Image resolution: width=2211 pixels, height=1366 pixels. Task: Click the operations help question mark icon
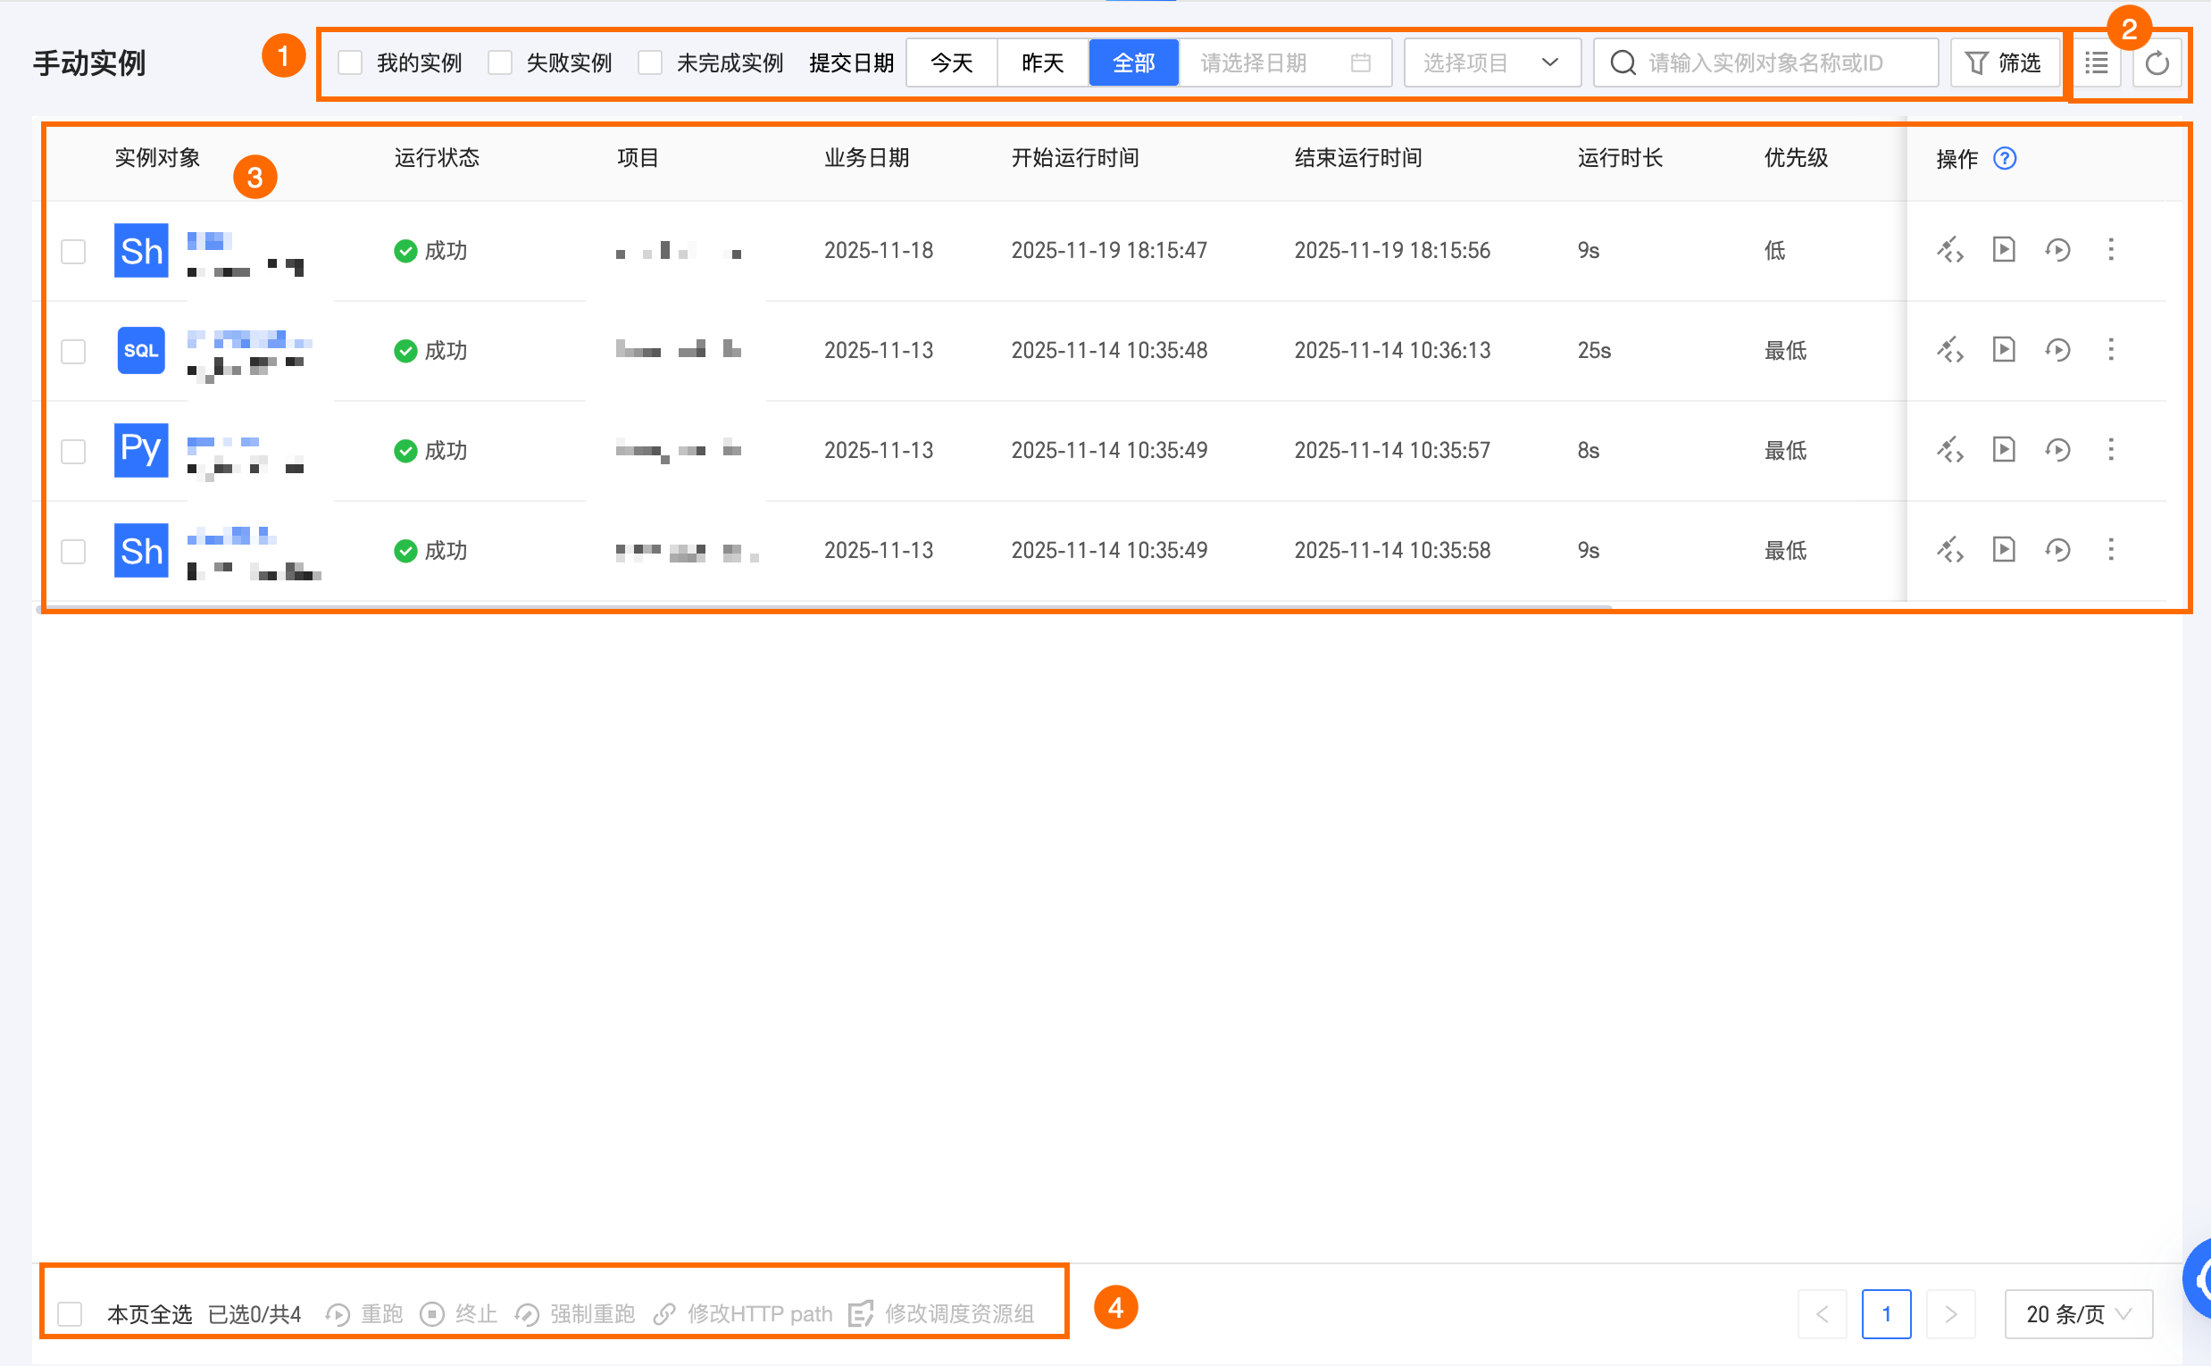point(2004,159)
